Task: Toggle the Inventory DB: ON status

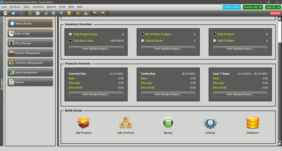Action: point(253,7)
